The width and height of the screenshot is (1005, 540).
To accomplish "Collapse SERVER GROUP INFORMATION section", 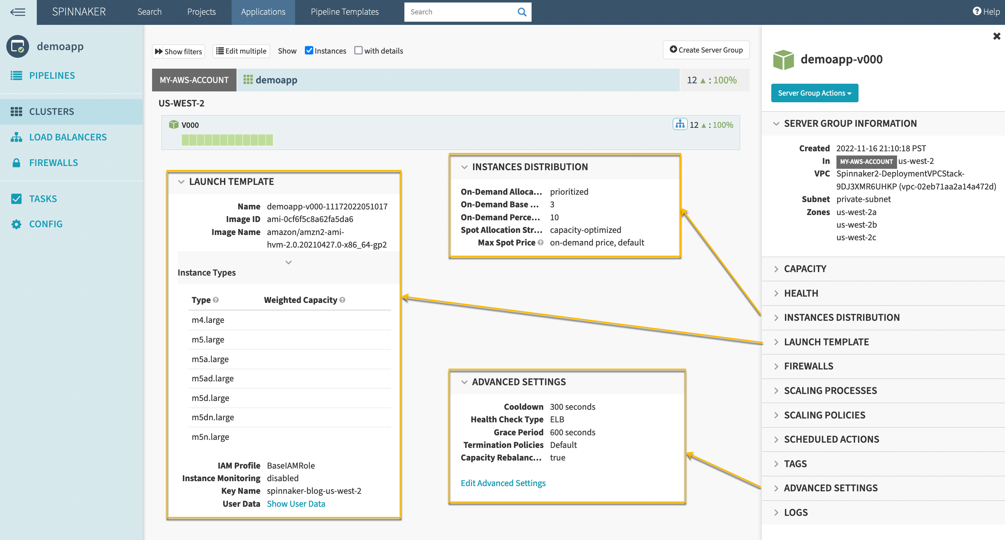I will (850, 124).
